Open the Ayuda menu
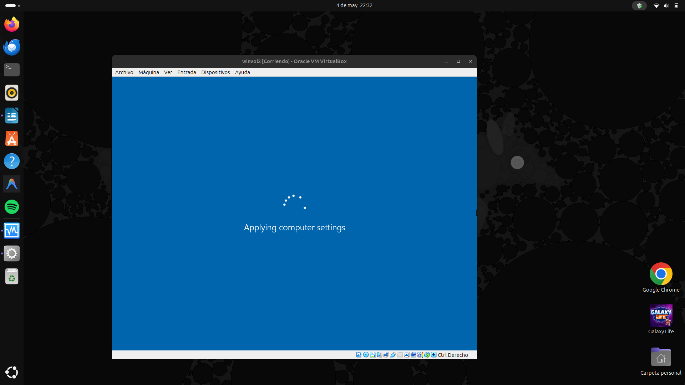 click(243, 72)
